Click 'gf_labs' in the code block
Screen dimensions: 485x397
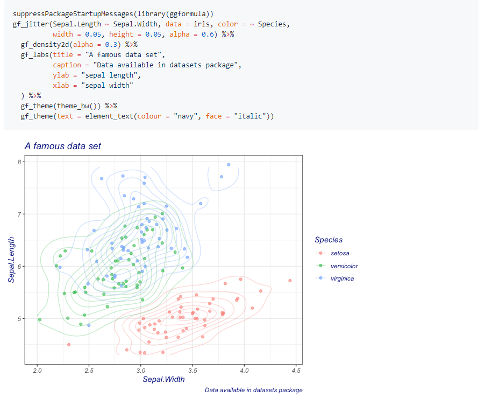[x=34, y=55]
